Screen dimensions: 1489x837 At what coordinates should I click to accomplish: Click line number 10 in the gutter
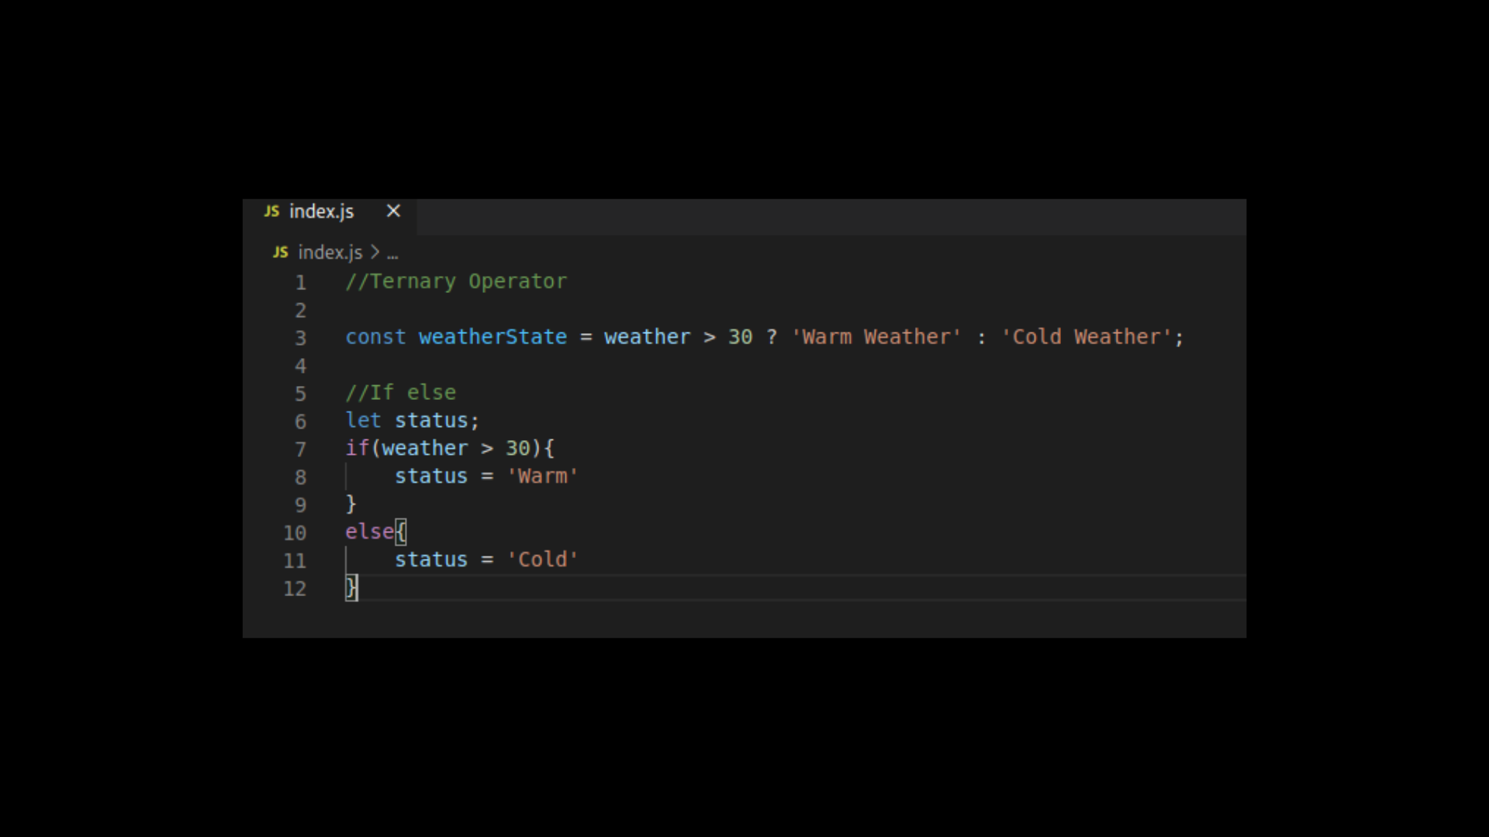(x=295, y=533)
